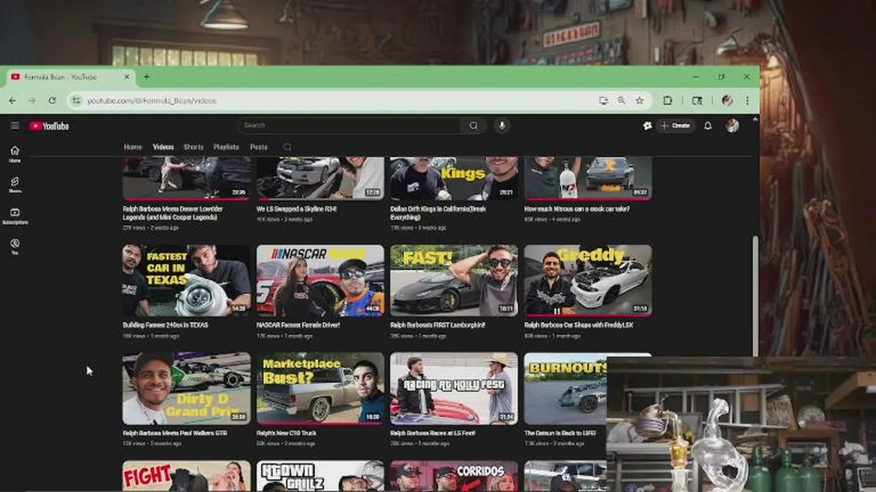Open the Marketplace Bust thumbnail
This screenshot has width=876, height=492.
tap(320, 388)
